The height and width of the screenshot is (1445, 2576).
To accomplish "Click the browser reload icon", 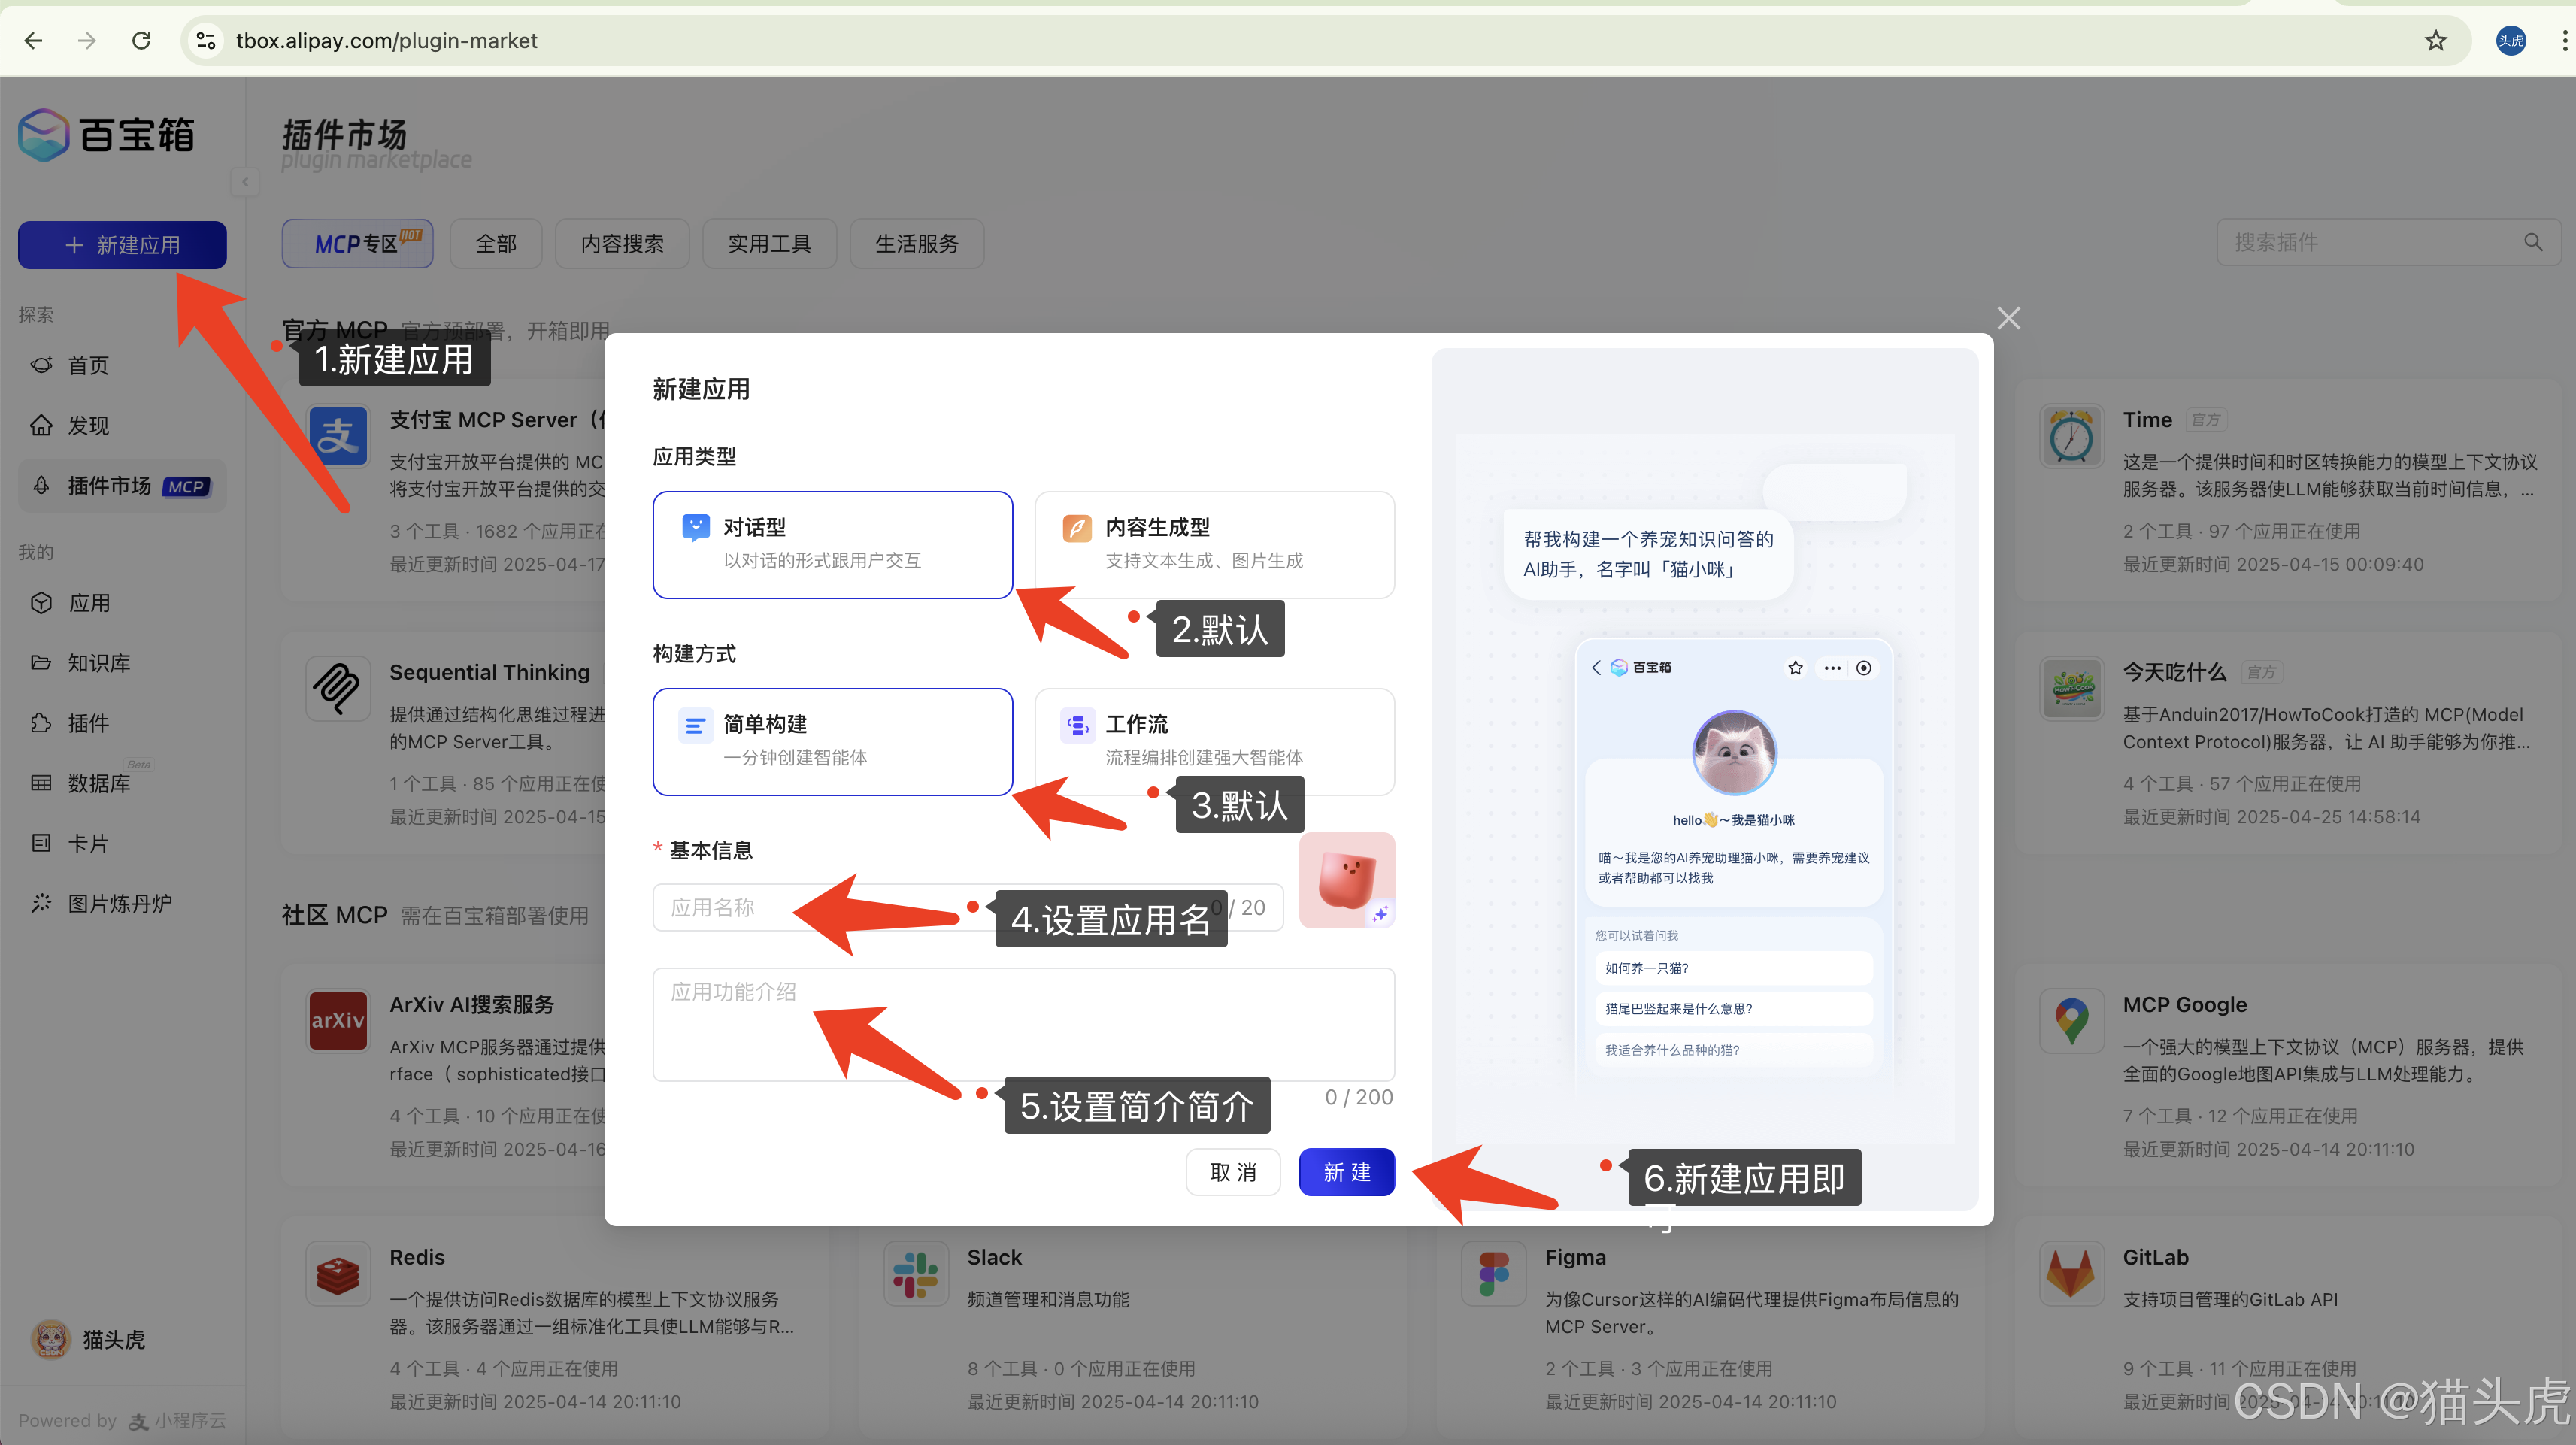I will tap(141, 40).
